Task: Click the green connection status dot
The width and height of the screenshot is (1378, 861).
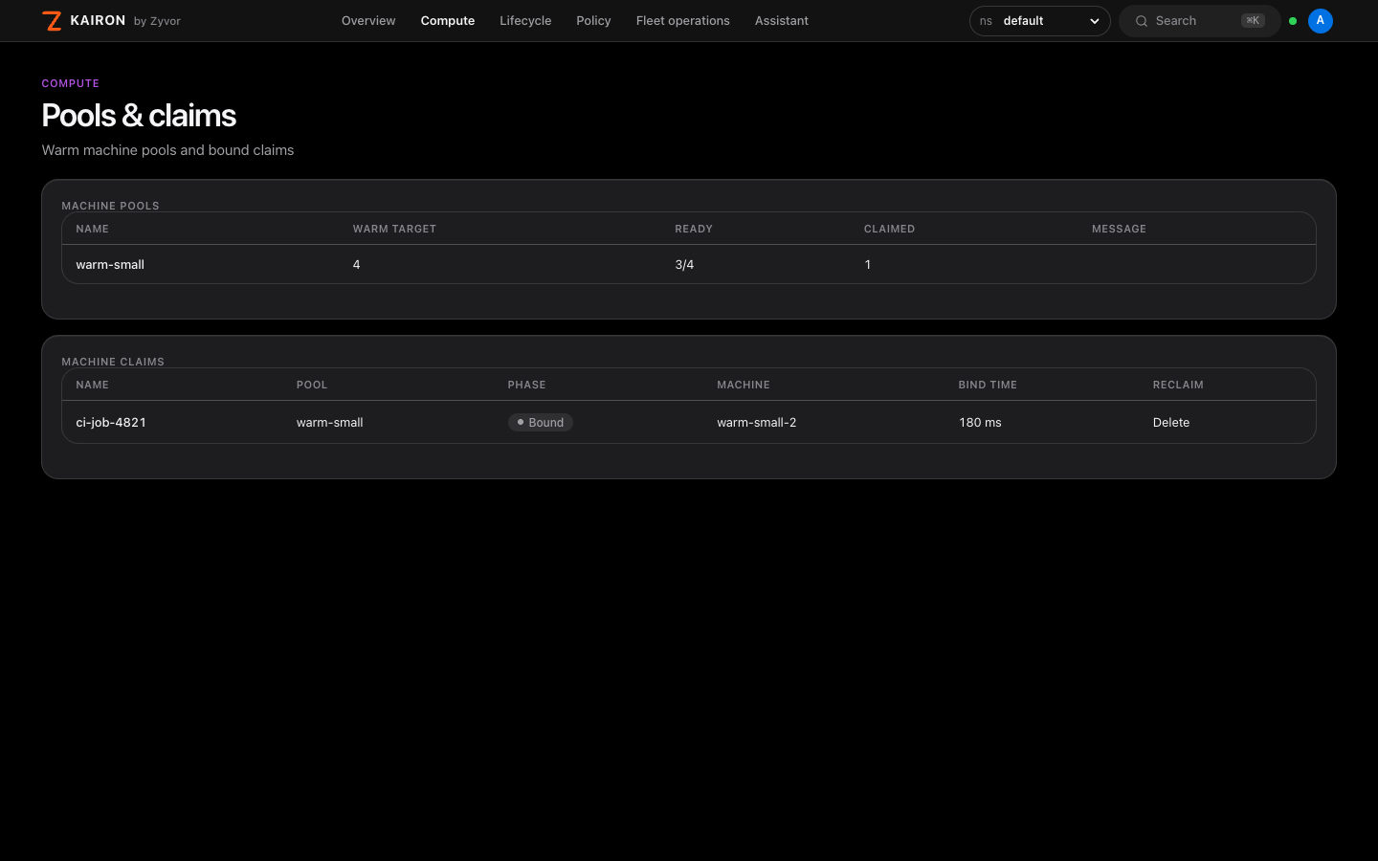Action: [x=1293, y=21]
